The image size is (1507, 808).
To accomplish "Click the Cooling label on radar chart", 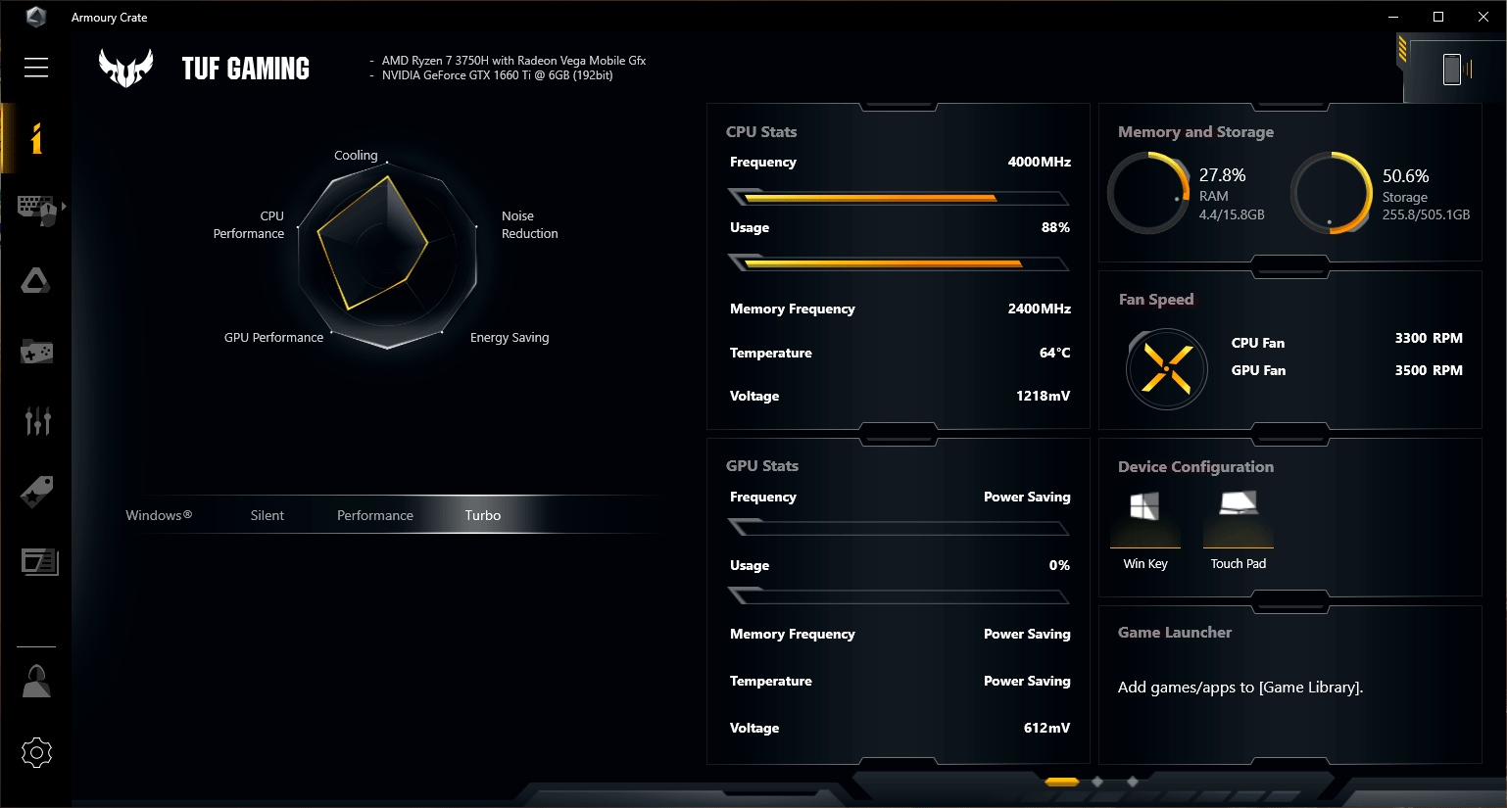I will (356, 155).
